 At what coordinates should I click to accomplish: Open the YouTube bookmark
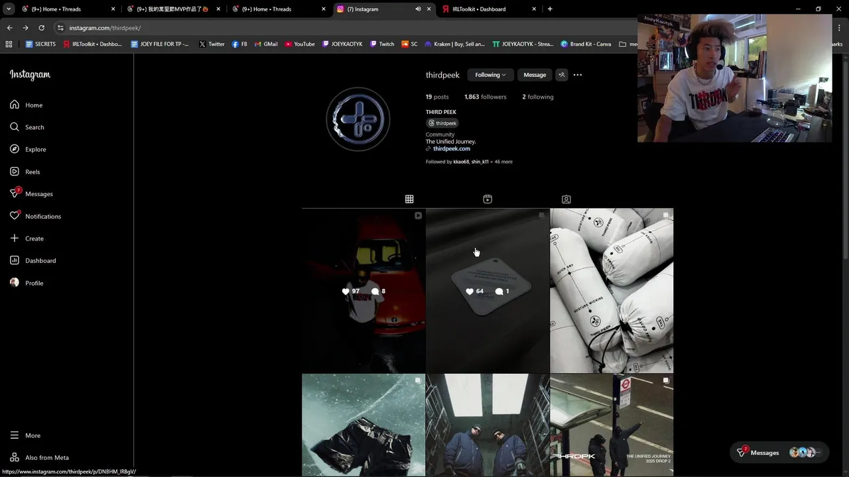(x=300, y=44)
